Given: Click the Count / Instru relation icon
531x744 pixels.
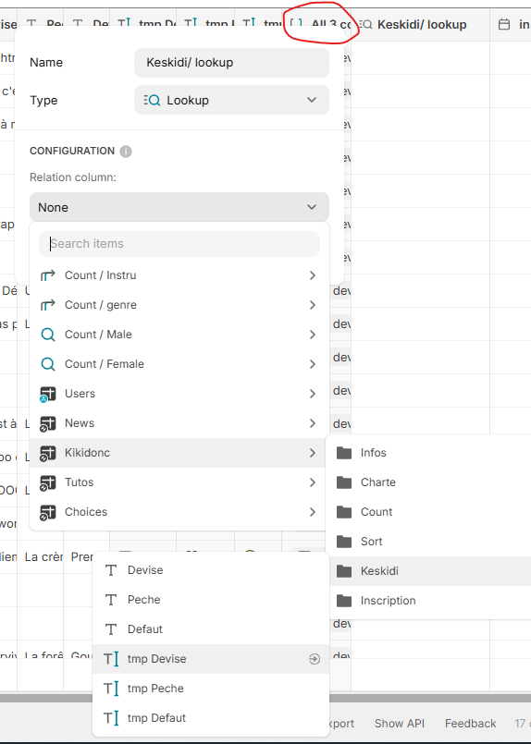Looking at the screenshot, I should tap(47, 275).
